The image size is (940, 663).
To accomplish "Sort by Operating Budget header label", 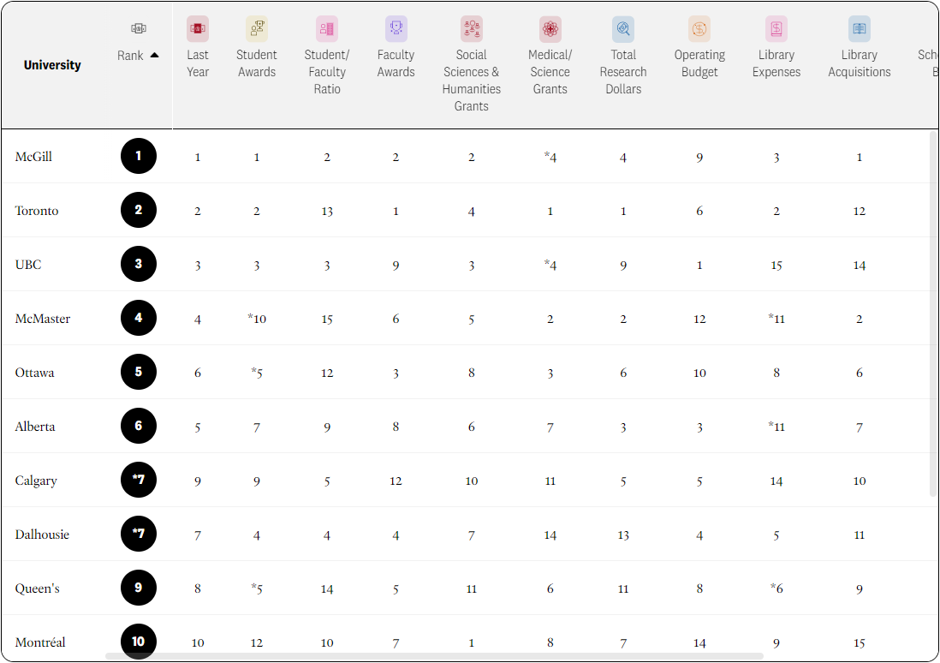I will tap(699, 63).
